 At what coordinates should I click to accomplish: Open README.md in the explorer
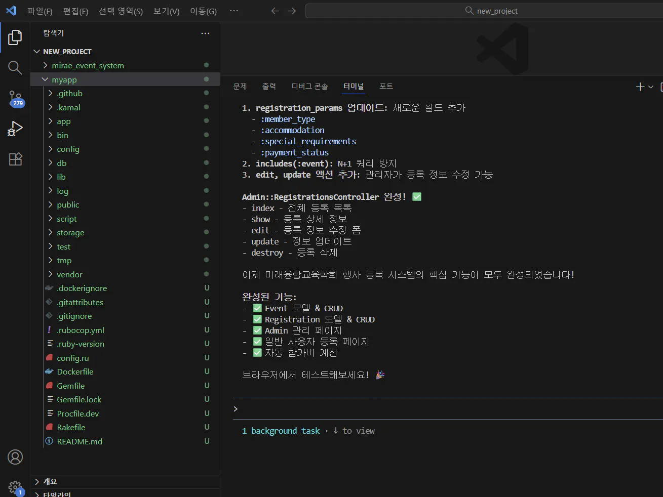[80, 441]
